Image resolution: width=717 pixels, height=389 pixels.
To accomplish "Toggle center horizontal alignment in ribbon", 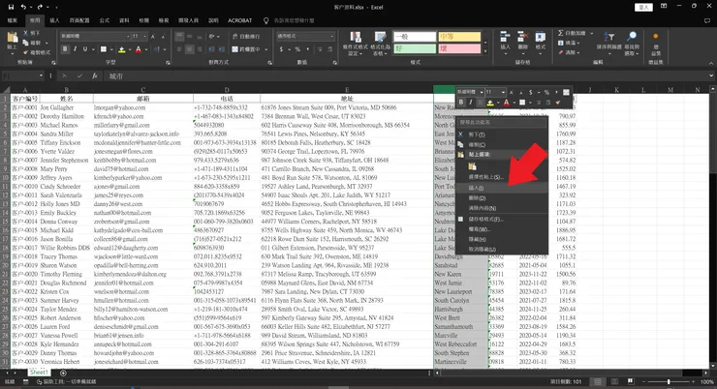I will point(189,49).
